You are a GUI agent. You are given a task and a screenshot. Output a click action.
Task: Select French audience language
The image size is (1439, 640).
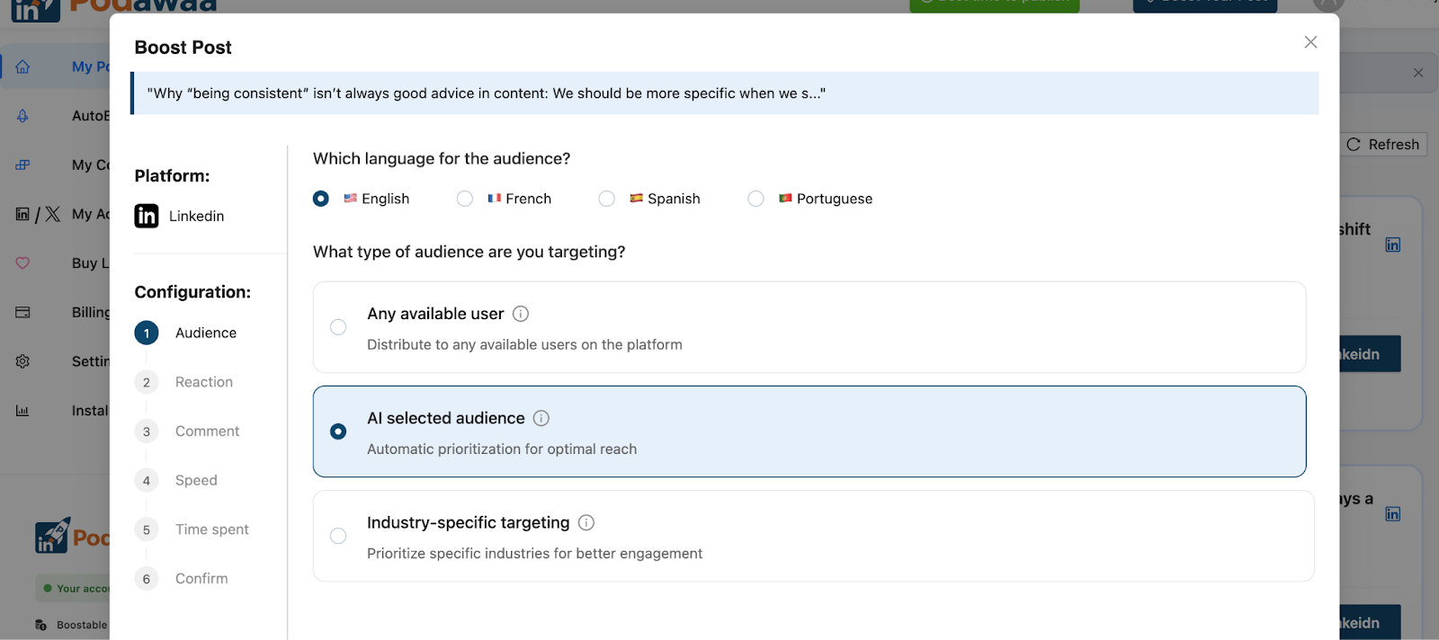coord(465,199)
